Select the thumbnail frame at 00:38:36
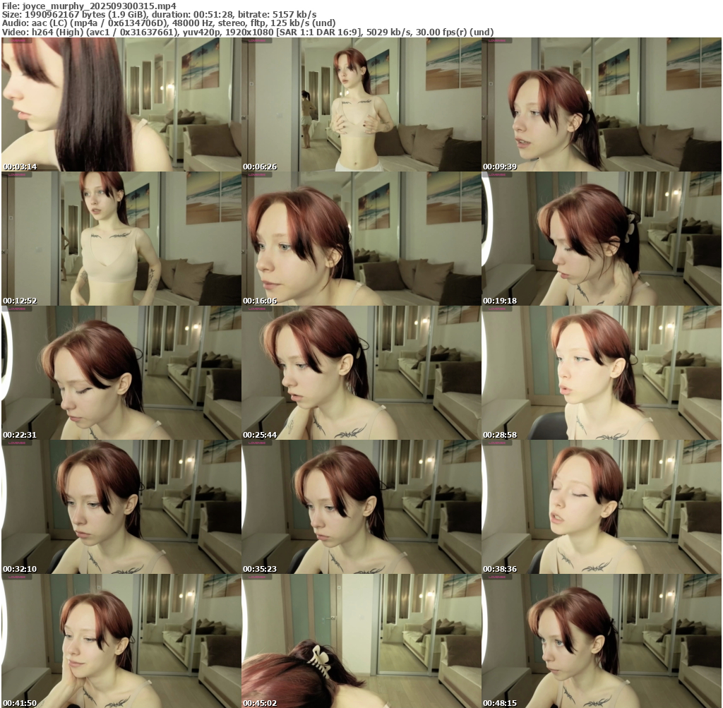This screenshot has width=723, height=708. [x=602, y=507]
